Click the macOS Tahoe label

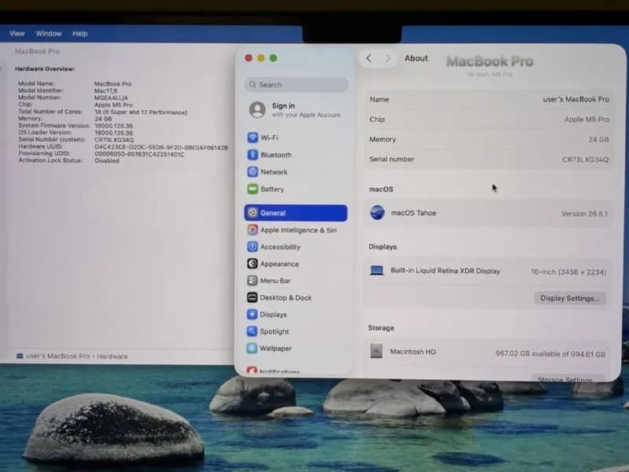(414, 213)
